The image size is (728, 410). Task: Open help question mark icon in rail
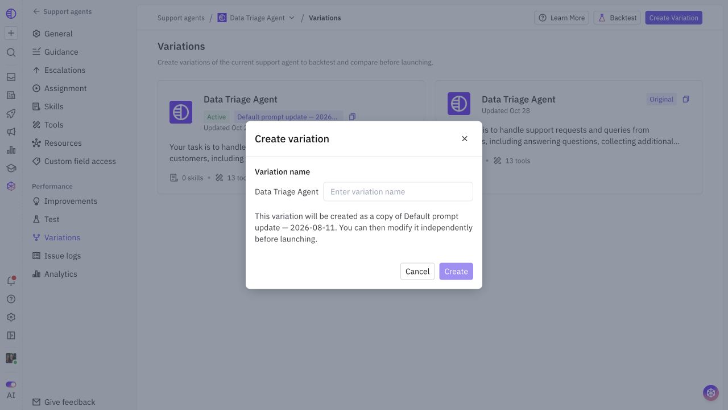click(x=11, y=299)
